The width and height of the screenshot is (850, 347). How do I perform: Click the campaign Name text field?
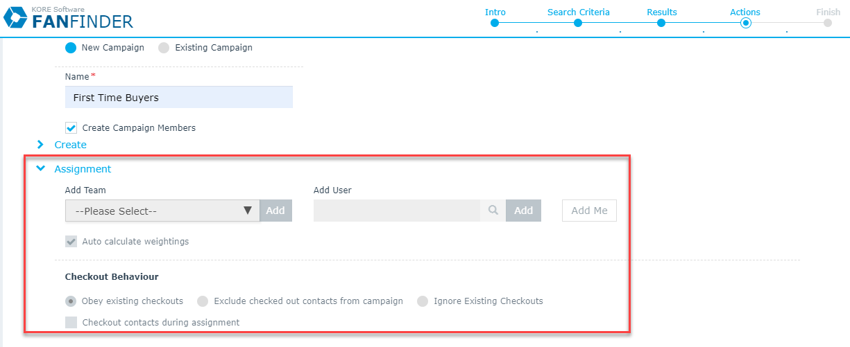click(x=179, y=97)
